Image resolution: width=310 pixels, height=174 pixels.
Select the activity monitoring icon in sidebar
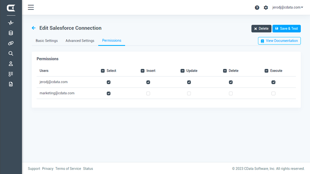click(x=11, y=23)
